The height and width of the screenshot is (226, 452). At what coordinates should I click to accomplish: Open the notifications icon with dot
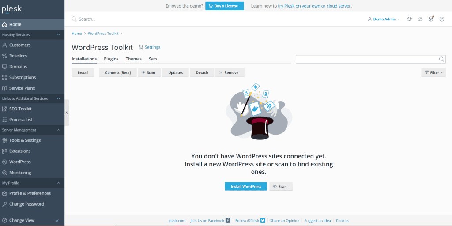(431, 19)
